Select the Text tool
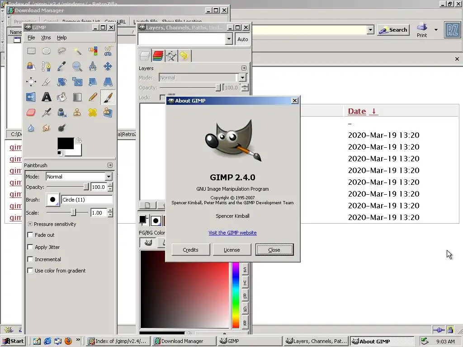Screen dimensions: 463x347 click(x=47, y=97)
